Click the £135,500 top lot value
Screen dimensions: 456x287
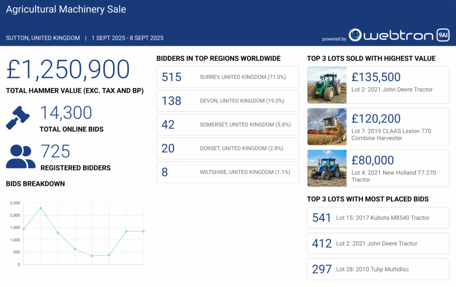coord(376,78)
